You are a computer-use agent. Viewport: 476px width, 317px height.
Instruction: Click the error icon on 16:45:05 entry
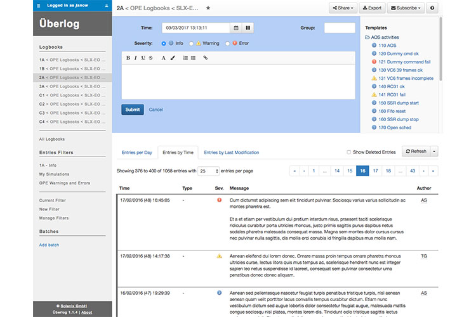click(219, 200)
